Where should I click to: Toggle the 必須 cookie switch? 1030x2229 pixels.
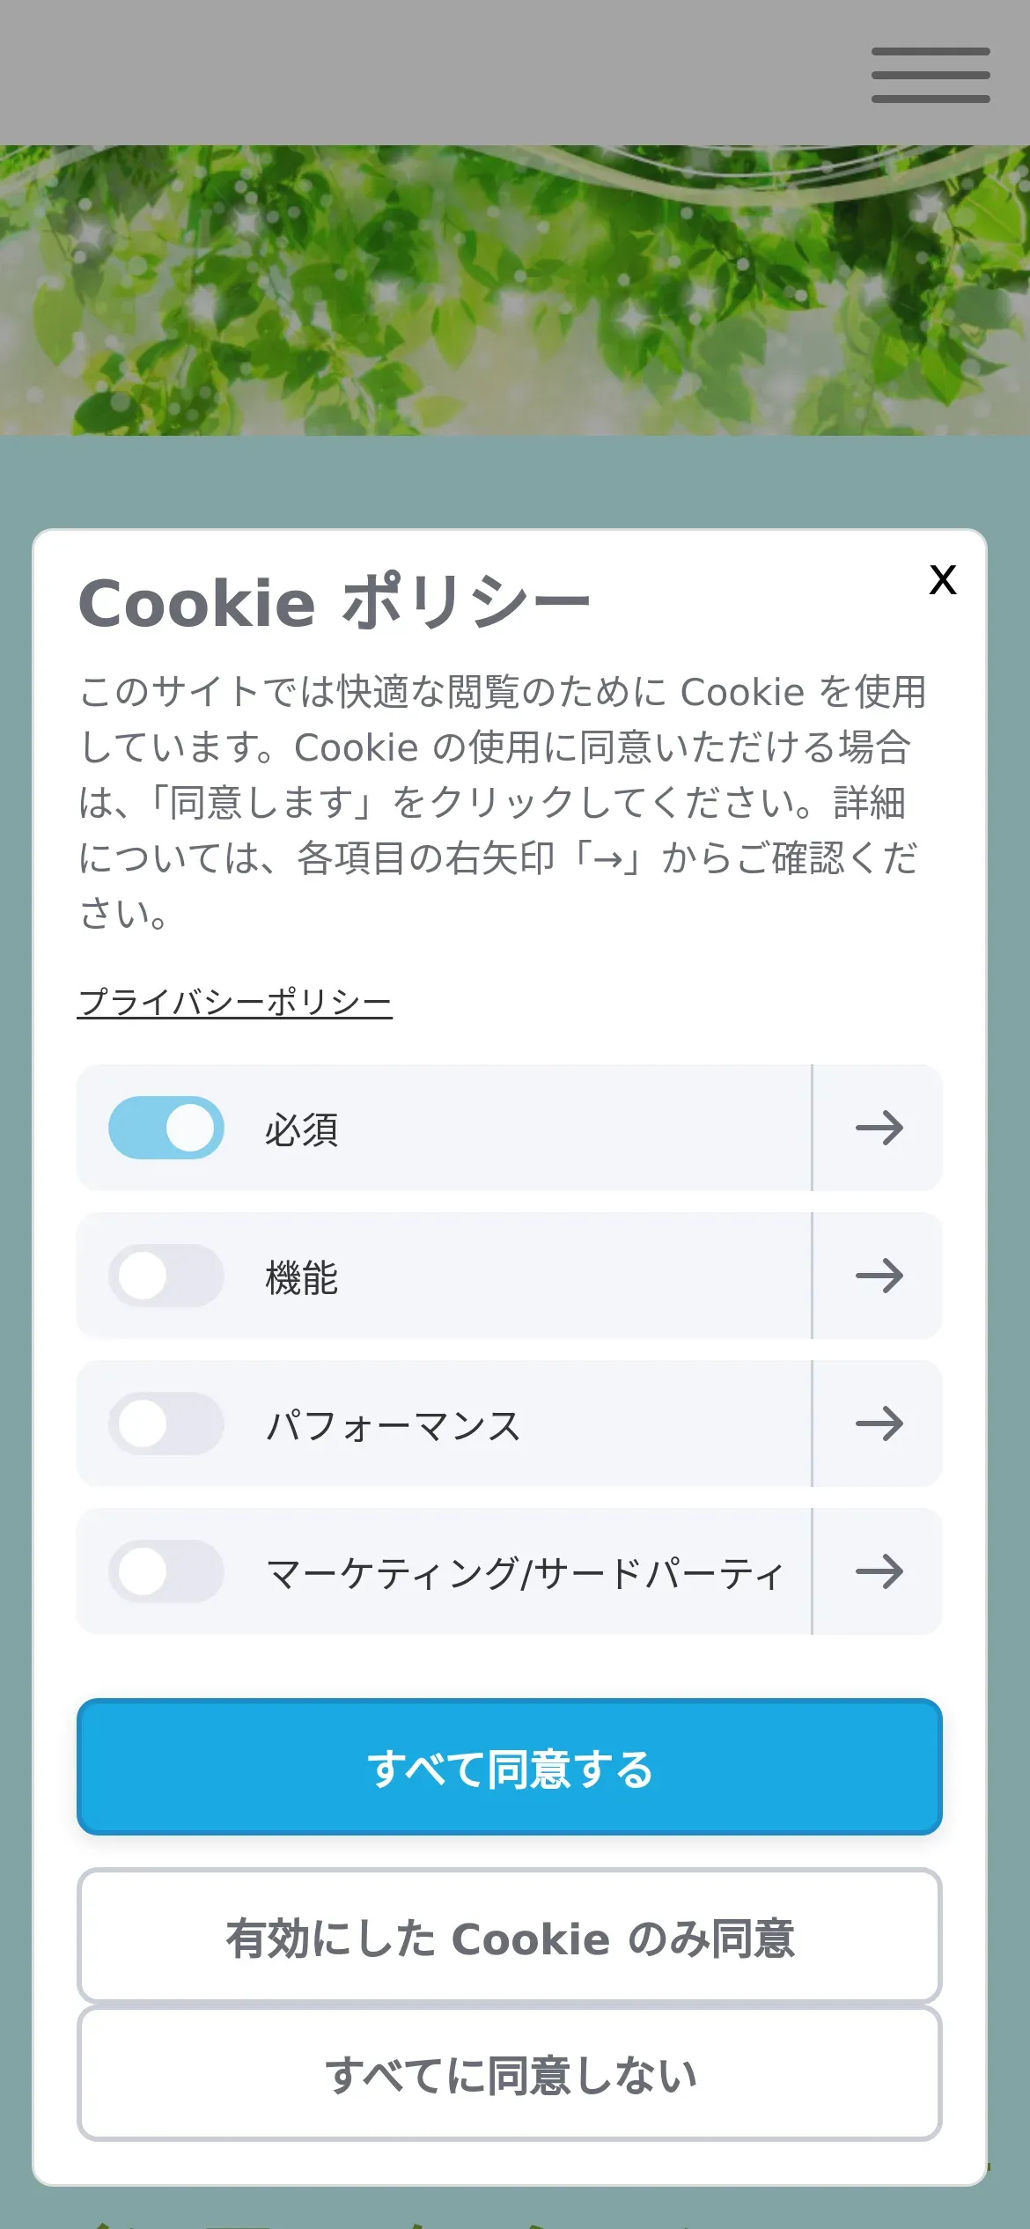[166, 1128]
